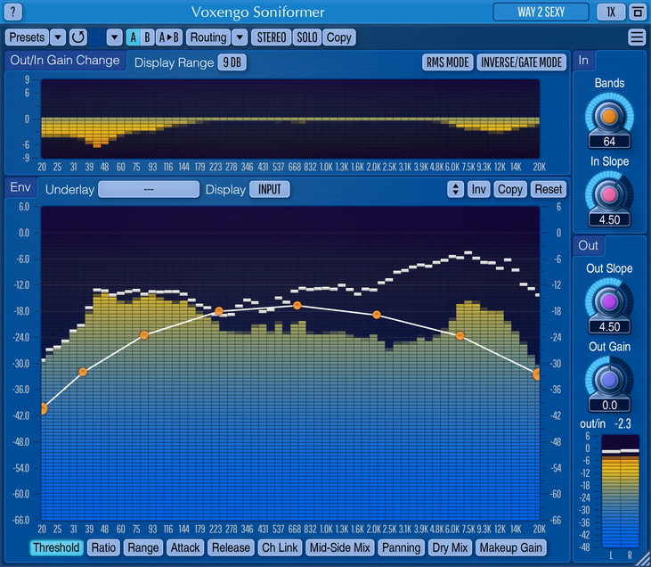Click the Out/In Gain Change panel label
This screenshot has width=651, height=567.
point(65,61)
